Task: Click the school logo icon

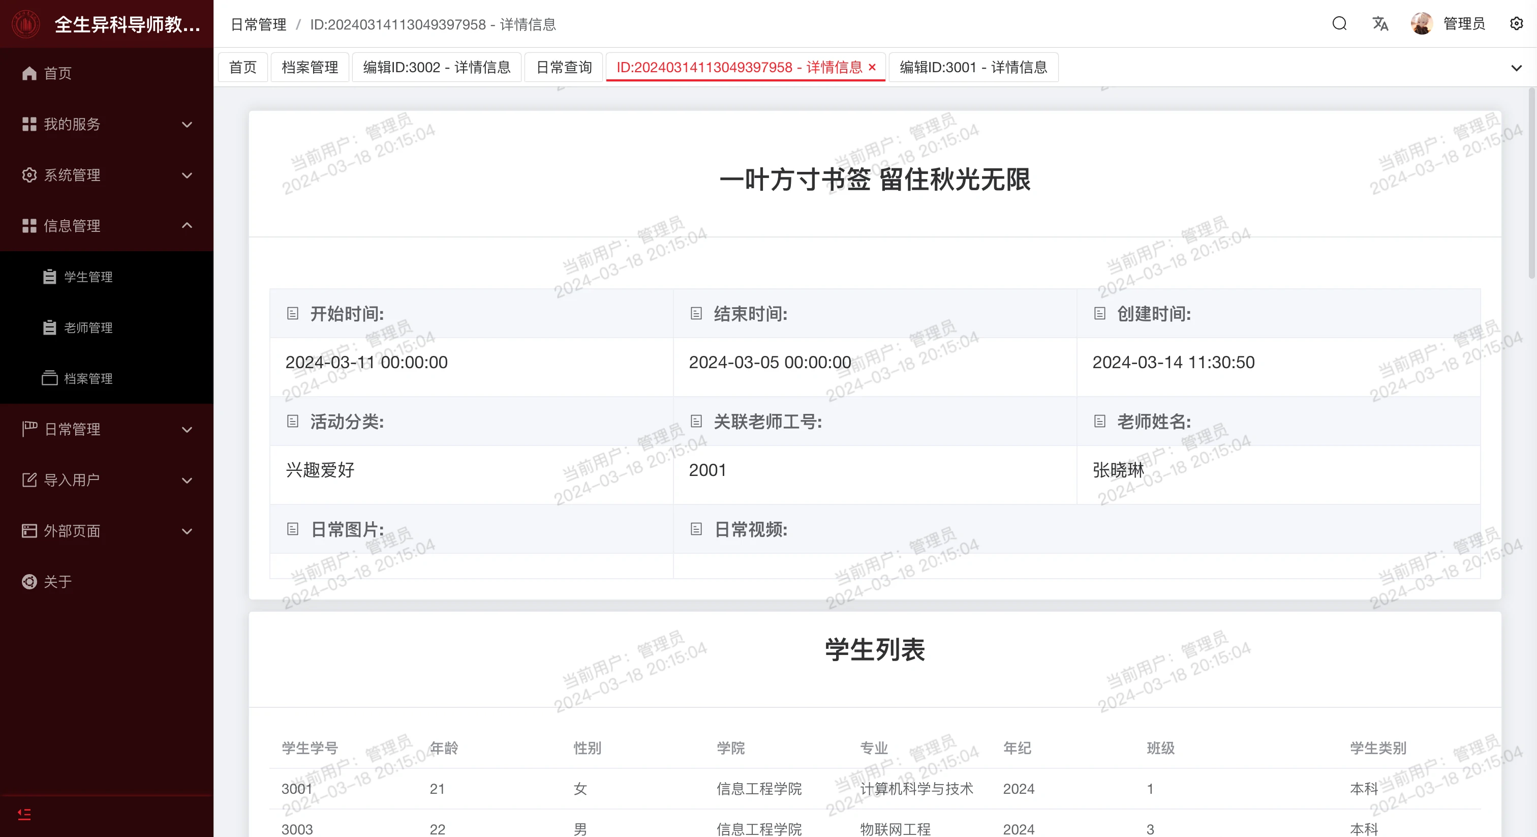Action: coord(25,24)
